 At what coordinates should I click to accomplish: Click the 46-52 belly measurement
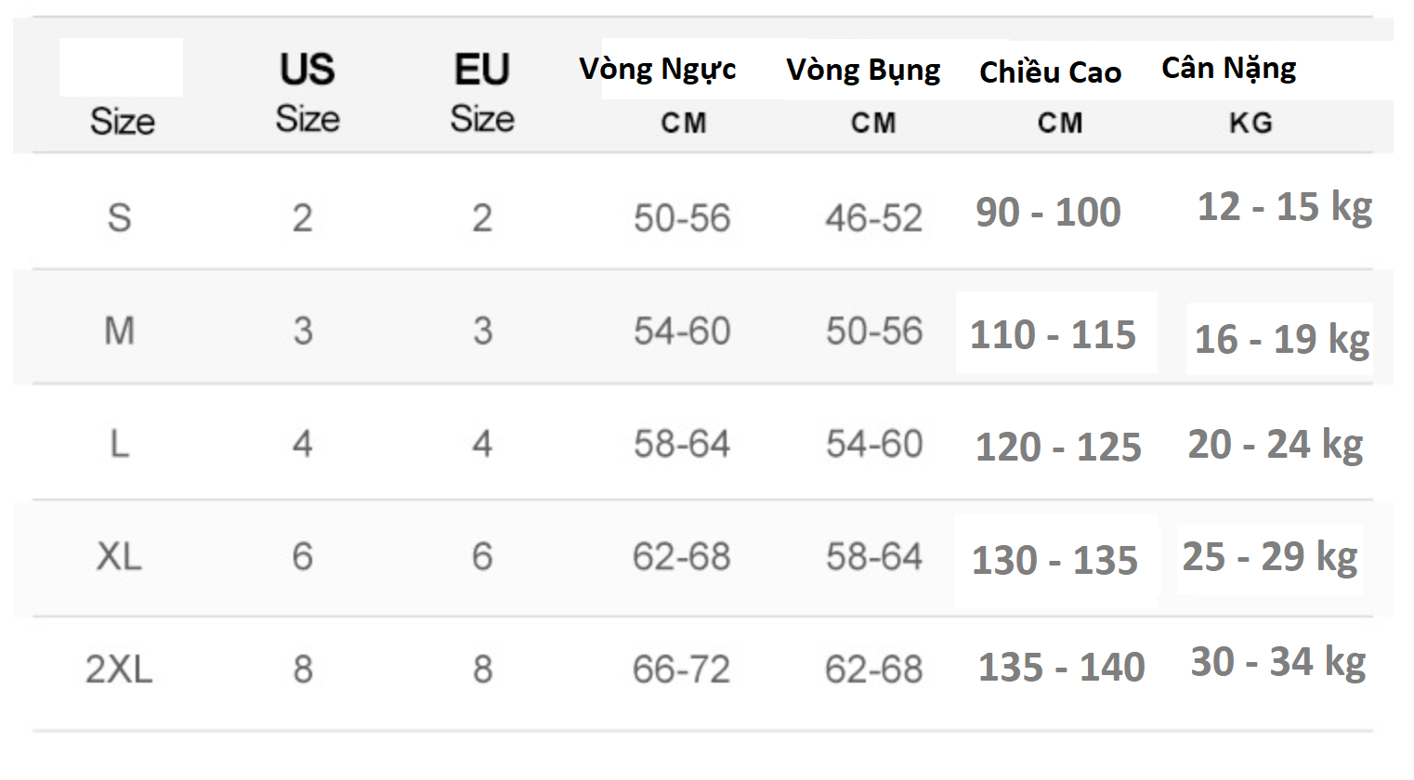pyautogui.click(x=873, y=219)
